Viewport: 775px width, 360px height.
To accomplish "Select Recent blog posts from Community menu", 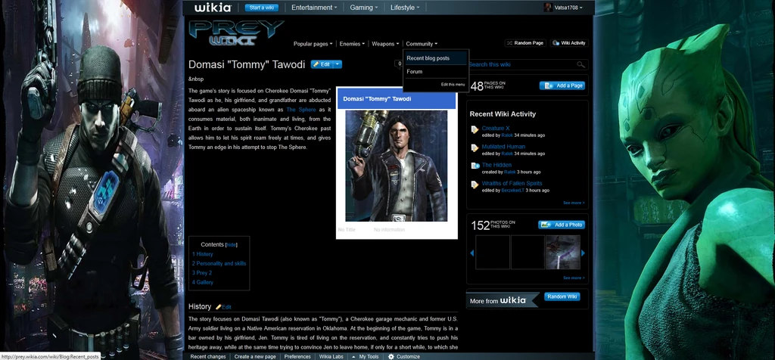I will point(428,58).
